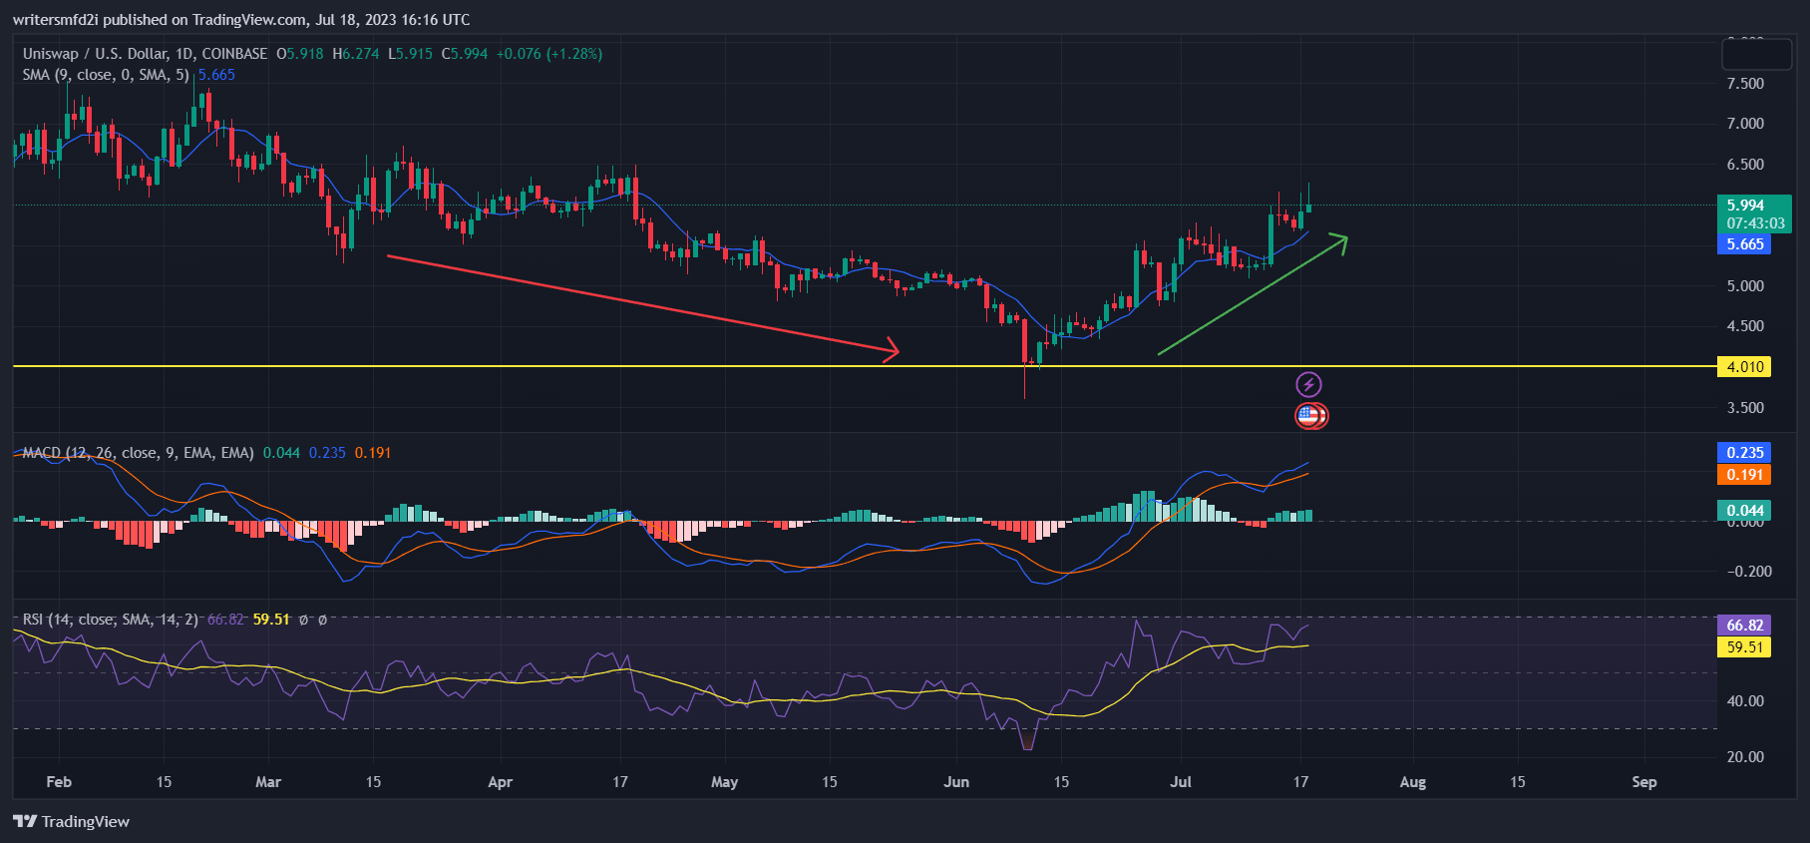
Task: Open the RSI indicator legend
Action: [110, 620]
